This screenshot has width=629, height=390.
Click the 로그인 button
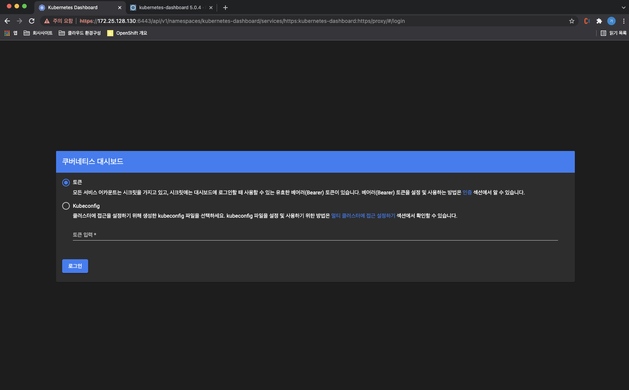pyautogui.click(x=75, y=266)
